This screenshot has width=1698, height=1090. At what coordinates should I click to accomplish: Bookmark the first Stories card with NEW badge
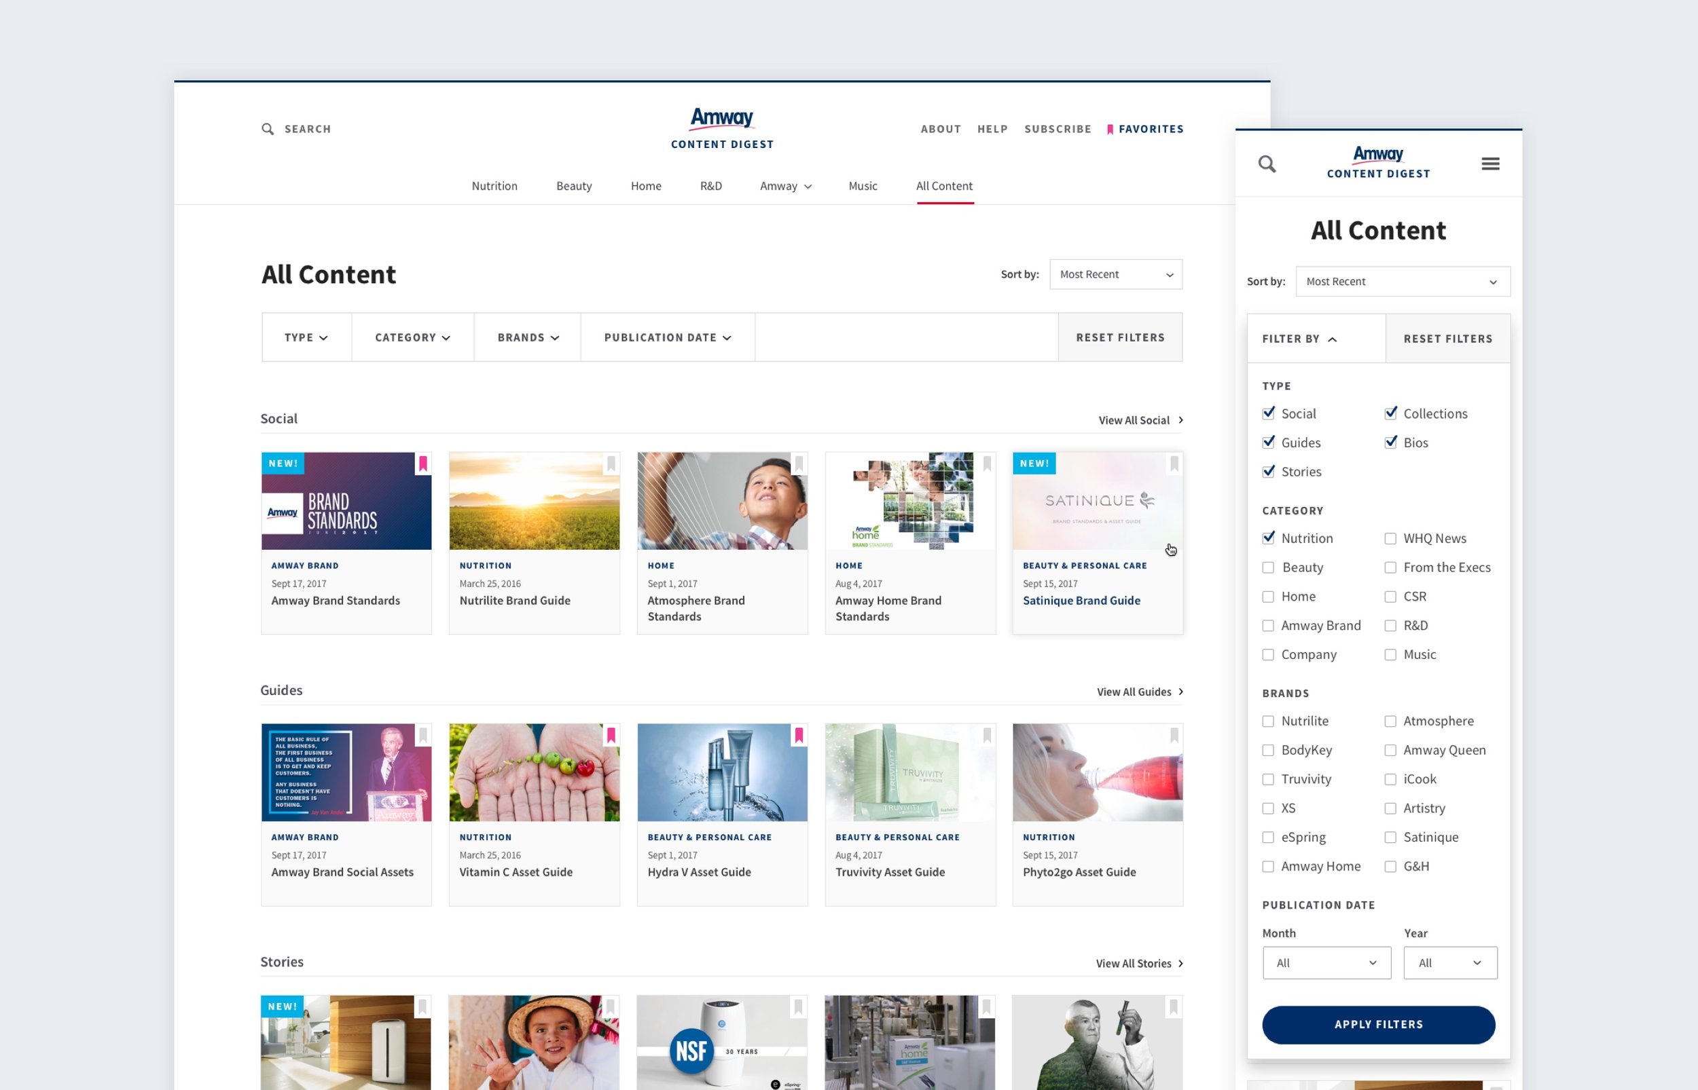point(422,1007)
